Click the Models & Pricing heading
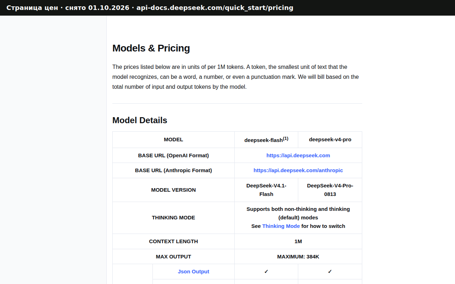Screen dimensions: 455x284 (151, 48)
